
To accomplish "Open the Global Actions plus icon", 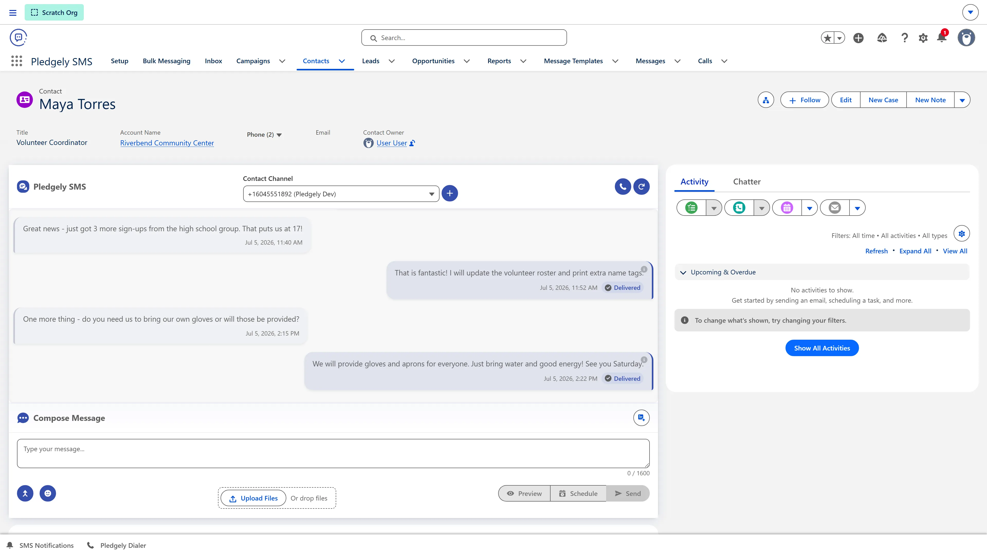I will click(x=858, y=38).
